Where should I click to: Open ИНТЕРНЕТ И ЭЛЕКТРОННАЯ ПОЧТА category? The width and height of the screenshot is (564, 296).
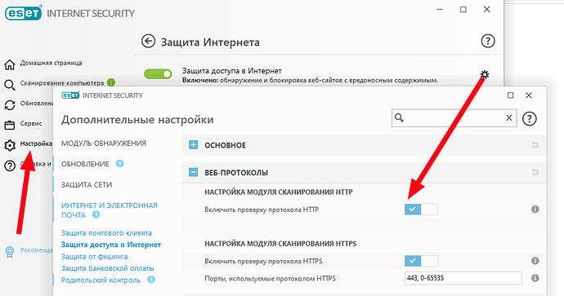[110, 210]
